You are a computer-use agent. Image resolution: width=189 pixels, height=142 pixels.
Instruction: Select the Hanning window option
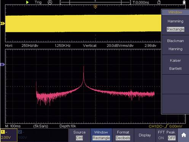point(175,49)
